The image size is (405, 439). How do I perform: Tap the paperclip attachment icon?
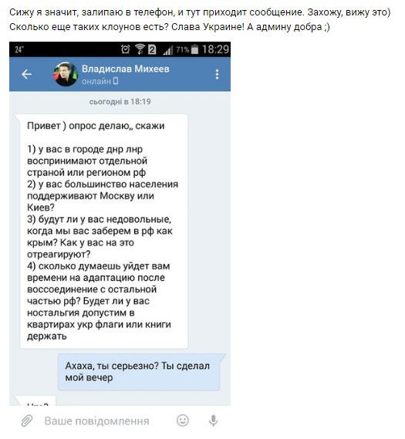click(27, 420)
